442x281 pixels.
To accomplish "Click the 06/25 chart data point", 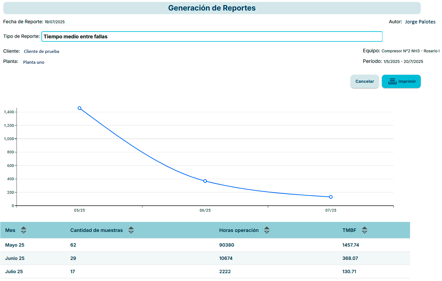I will [x=205, y=181].
